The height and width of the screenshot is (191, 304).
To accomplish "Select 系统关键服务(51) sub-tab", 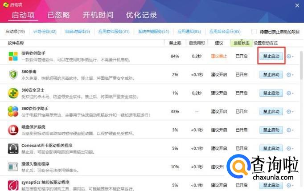I will [153, 31].
